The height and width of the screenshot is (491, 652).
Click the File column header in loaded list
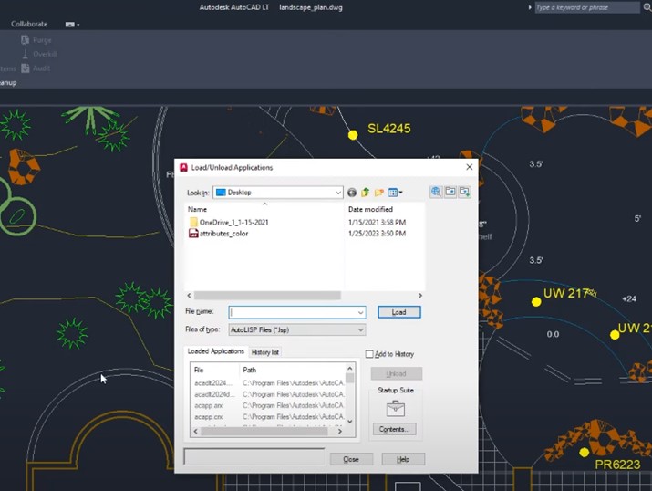pos(214,370)
